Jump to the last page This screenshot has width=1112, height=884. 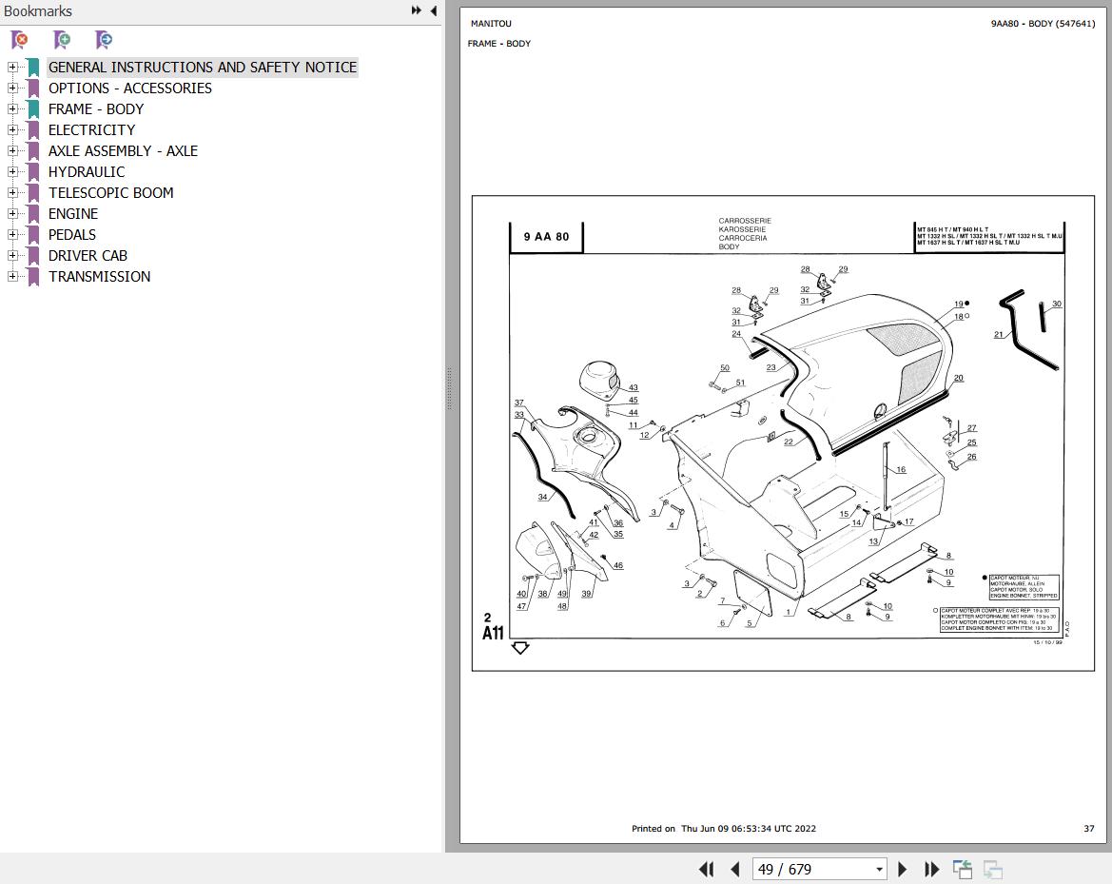[x=932, y=869]
